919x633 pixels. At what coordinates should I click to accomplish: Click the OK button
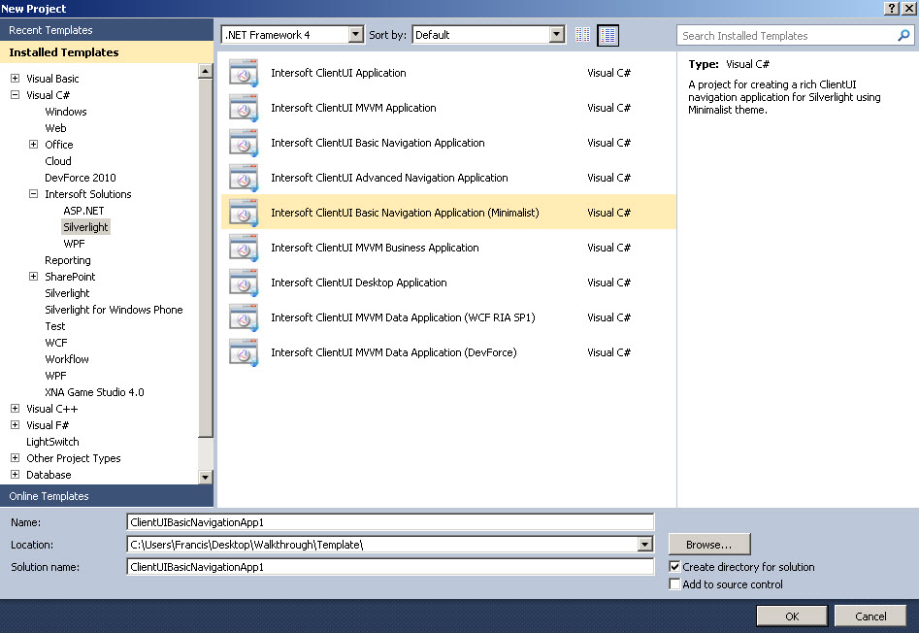pos(792,616)
